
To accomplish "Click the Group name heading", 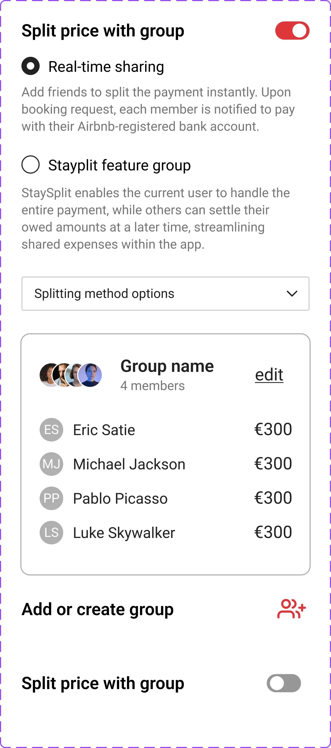I will click(167, 366).
